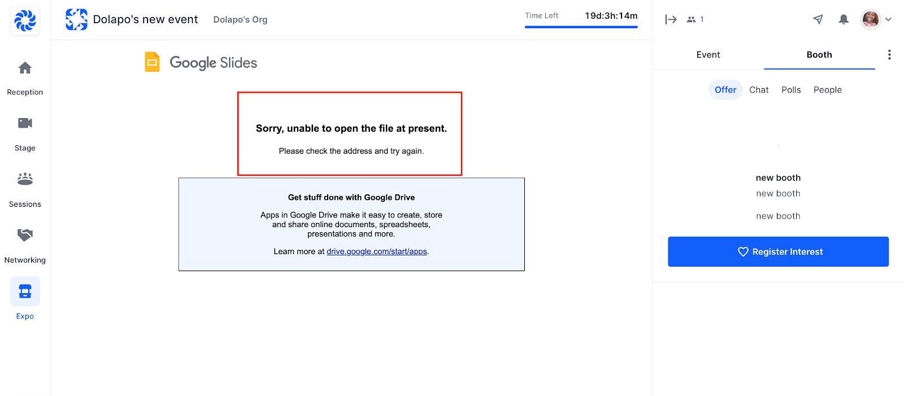Image resolution: width=904 pixels, height=396 pixels.
Task: Switch to the Booth tab
Action: pyautogui.click(x=819, y=55)
